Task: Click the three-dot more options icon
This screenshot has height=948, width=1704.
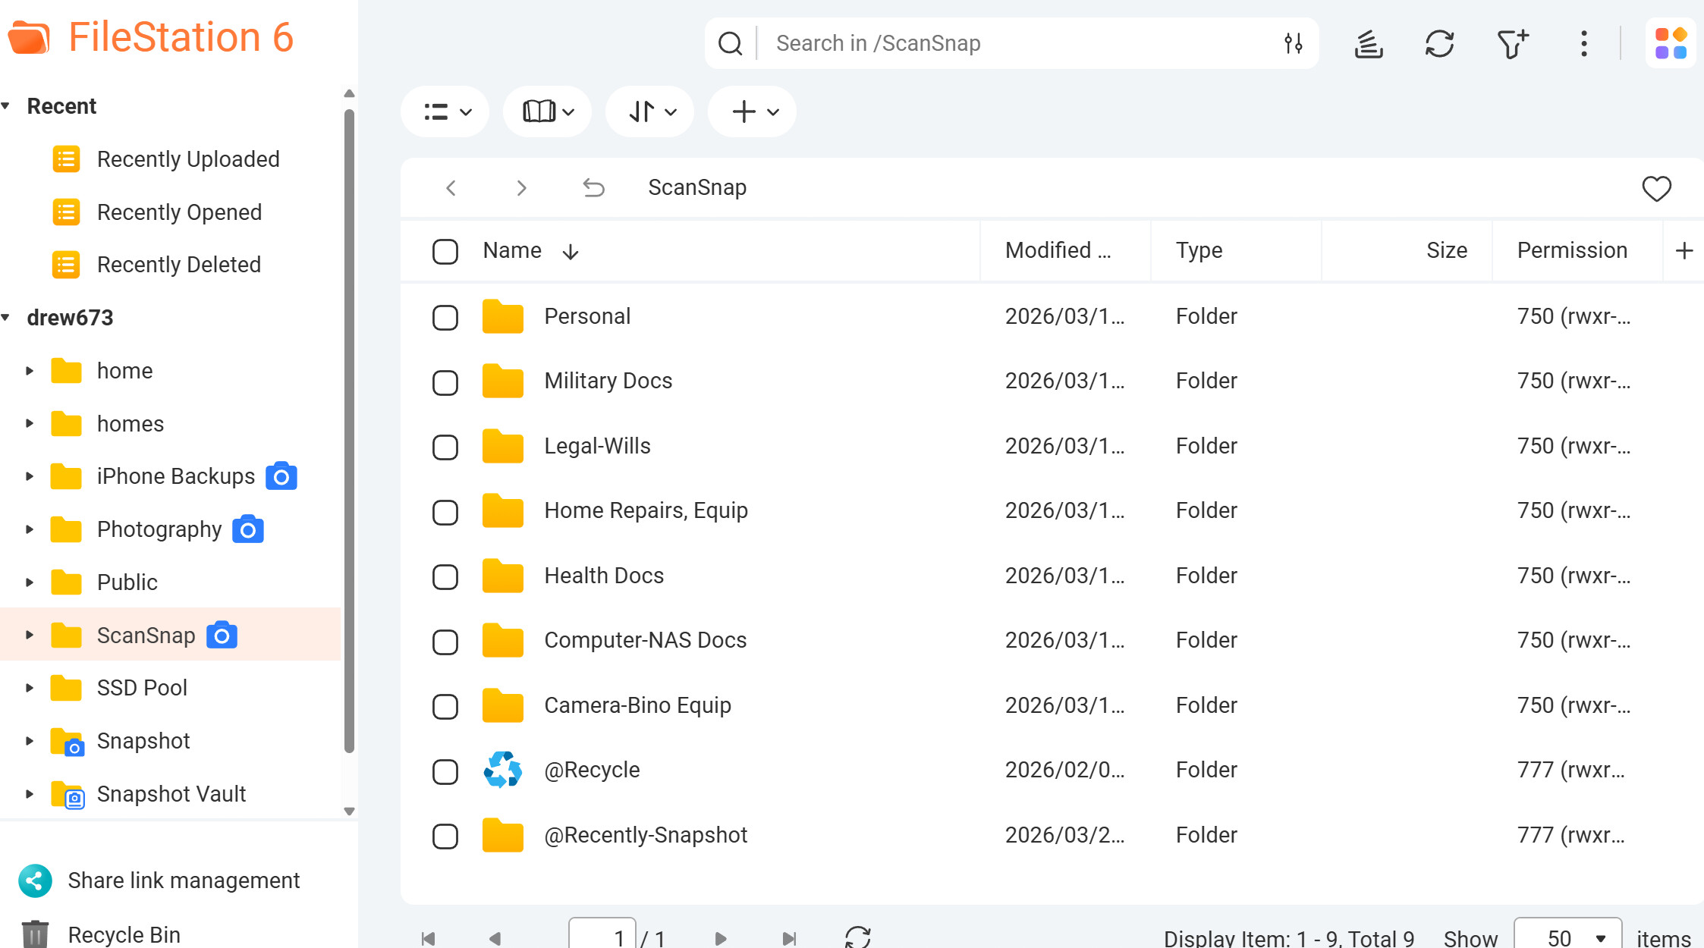Action: 1583,44
